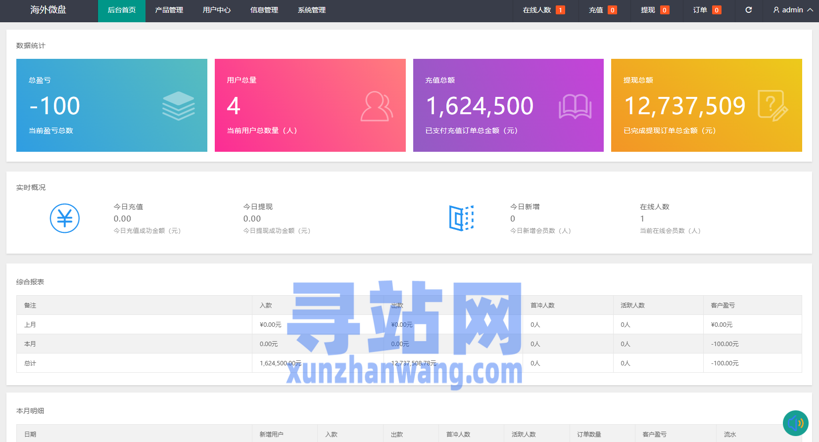Image resolution: width=819 pixels, height=442 pixels.
Task: Open the 信息管理 menu
Action: tap(264, 11)
